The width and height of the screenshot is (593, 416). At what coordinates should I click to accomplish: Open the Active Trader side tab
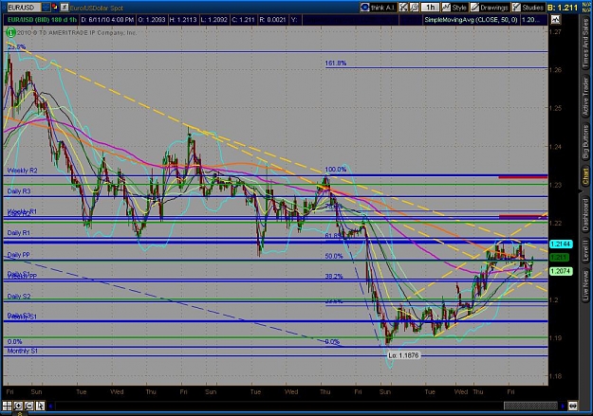[585, 96]
